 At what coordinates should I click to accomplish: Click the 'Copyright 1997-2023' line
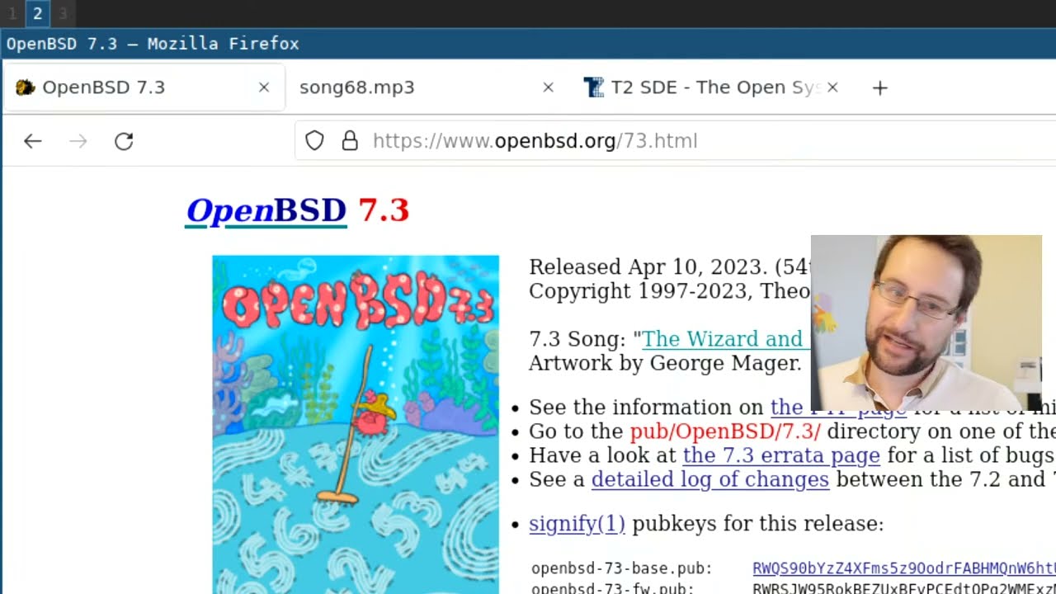(669, 291)
